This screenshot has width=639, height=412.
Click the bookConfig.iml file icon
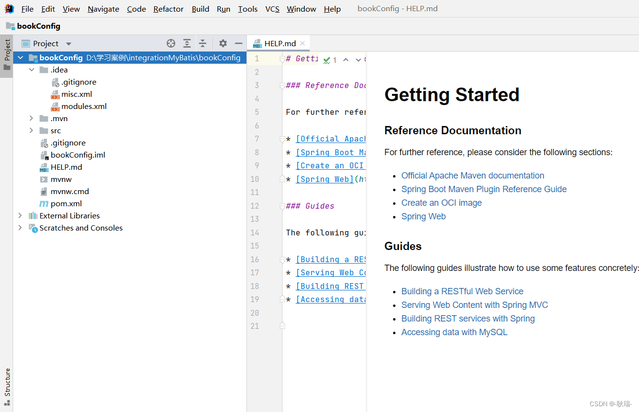44,155
